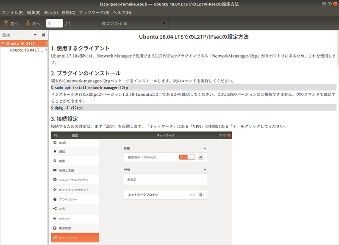
Task: Toggle the wired connection オン switch
Action: click(187, 157)
